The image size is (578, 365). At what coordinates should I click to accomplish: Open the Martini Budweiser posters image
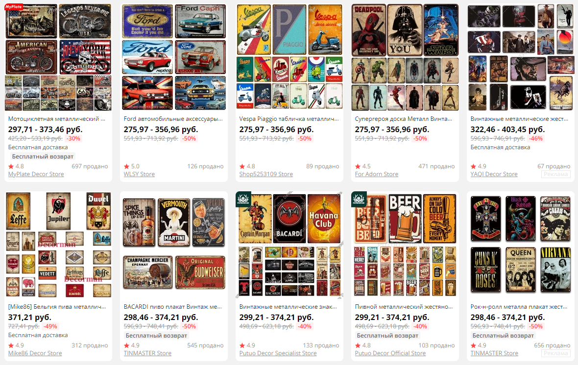click(173, 245)
